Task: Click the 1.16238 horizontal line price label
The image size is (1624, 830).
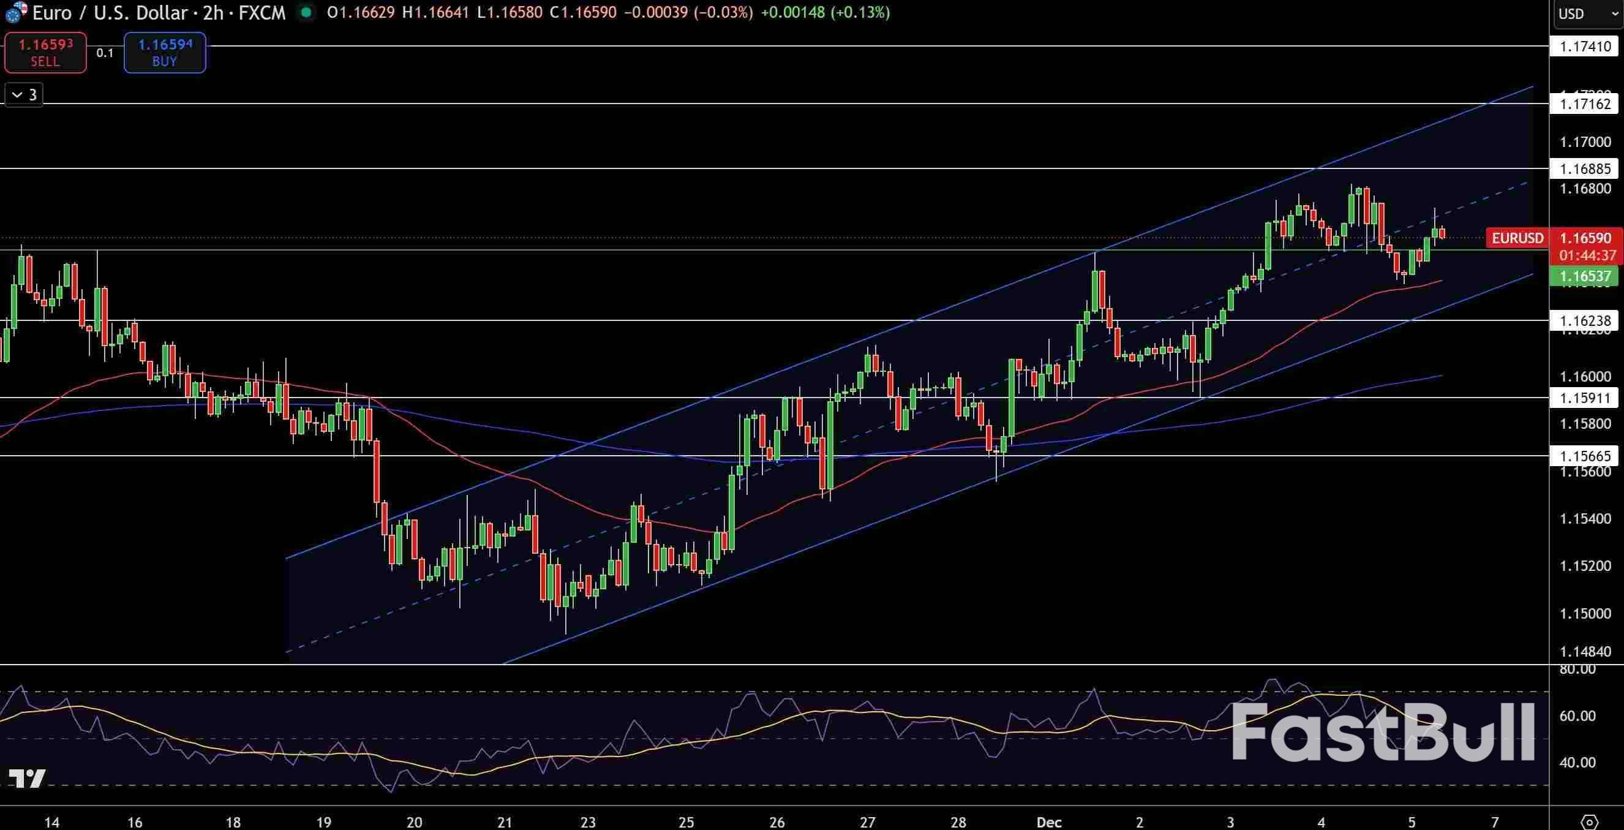Action: tap(1585, 320)
